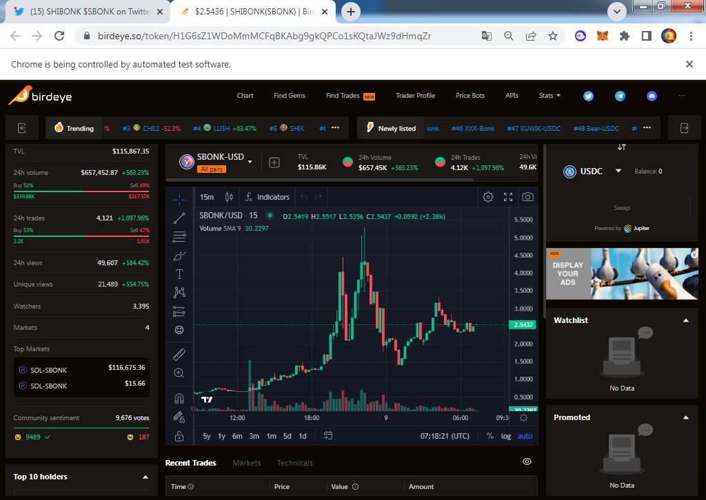Toggle stay in drawing mode pencil-lock icon
The width and height of the screenshot is (706, 500).
pos(179,417)
